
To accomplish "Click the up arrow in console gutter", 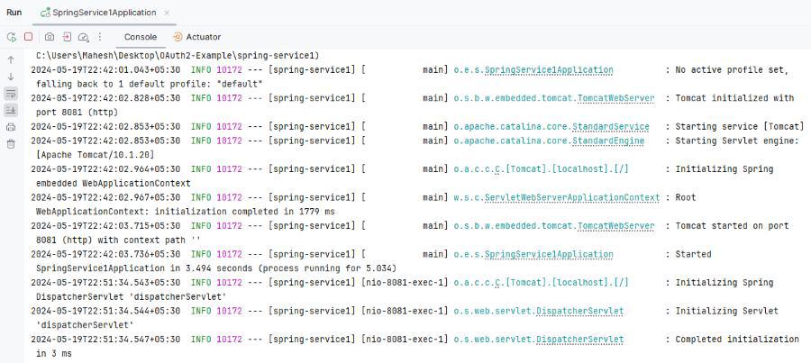I will pyautogui.click(x=11, y=59).
